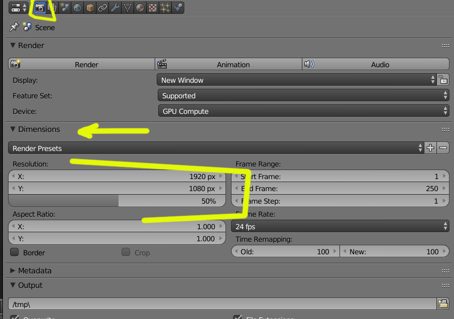Click the Render button to render image
Image resolution: width=454 pixels, height=319 pixels.
[x=82, y=64]
